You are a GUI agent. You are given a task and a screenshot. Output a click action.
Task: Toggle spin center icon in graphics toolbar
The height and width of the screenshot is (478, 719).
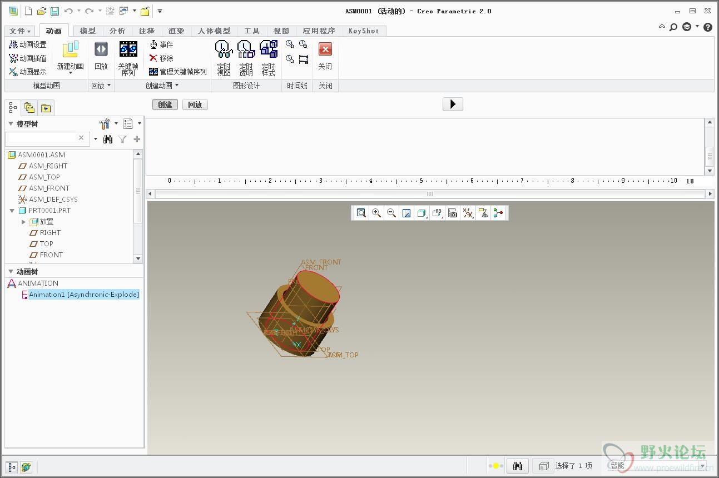[498, 213]
